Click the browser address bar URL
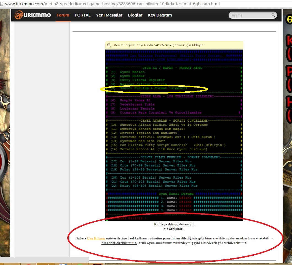The width and height of the screenshot is (292, 265). (112, 4)
